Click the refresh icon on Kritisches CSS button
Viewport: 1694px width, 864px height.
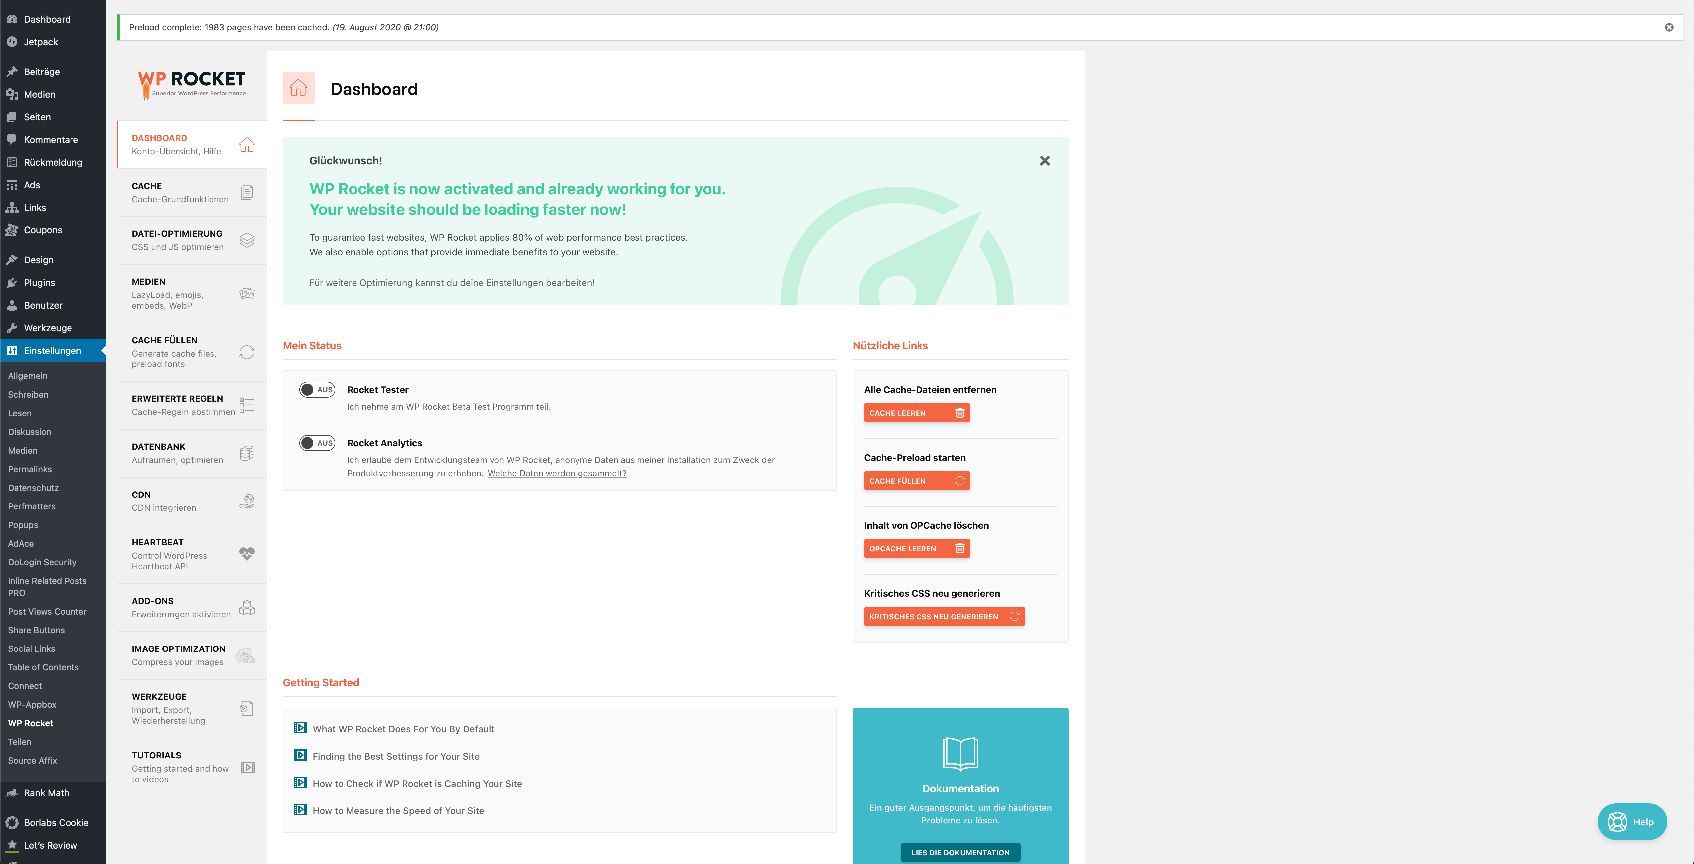1014,616
